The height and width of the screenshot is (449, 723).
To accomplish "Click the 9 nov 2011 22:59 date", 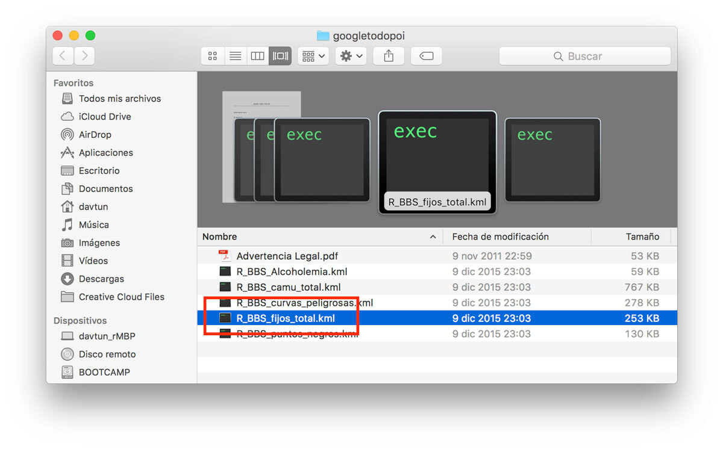I will coord(492,256).
